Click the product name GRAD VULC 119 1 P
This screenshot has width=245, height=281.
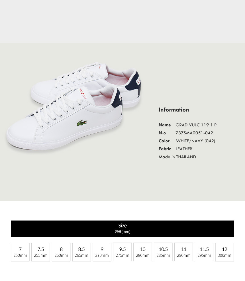tap(196, 125)
